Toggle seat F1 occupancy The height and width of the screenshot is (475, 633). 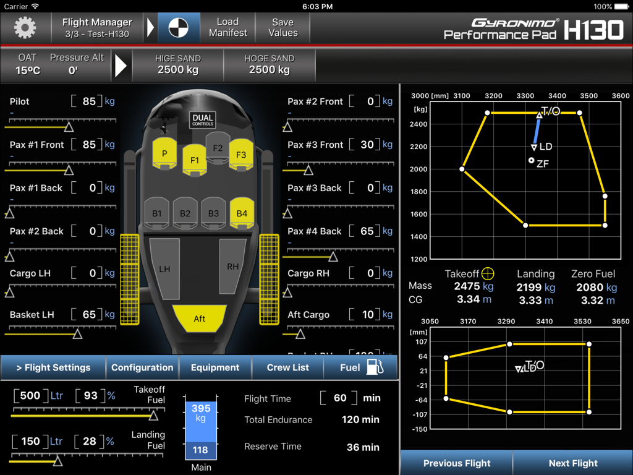[195, 160]
